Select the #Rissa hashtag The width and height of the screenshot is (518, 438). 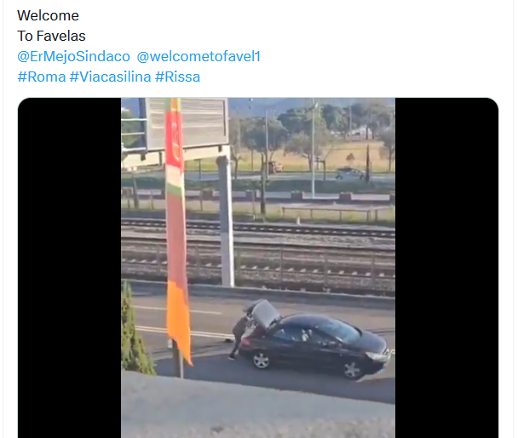(178, 77)
